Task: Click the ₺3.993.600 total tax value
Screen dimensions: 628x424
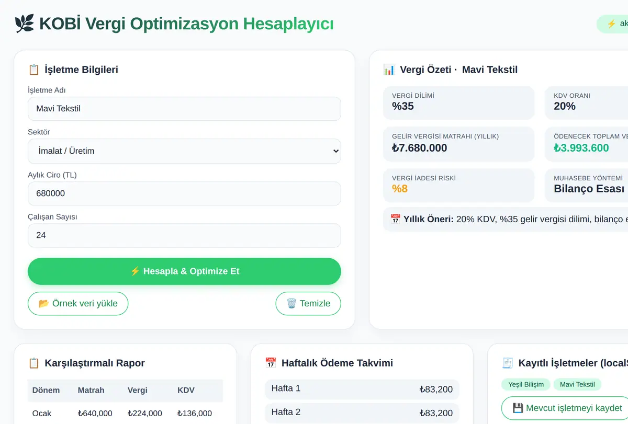Action: [581, 148]
